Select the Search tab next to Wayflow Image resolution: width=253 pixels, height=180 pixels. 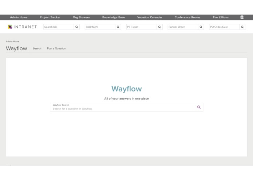pyautogui.click(x=37, y=48)
